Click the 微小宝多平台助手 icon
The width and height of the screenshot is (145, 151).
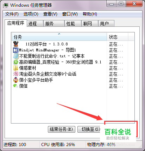(16, 80)
